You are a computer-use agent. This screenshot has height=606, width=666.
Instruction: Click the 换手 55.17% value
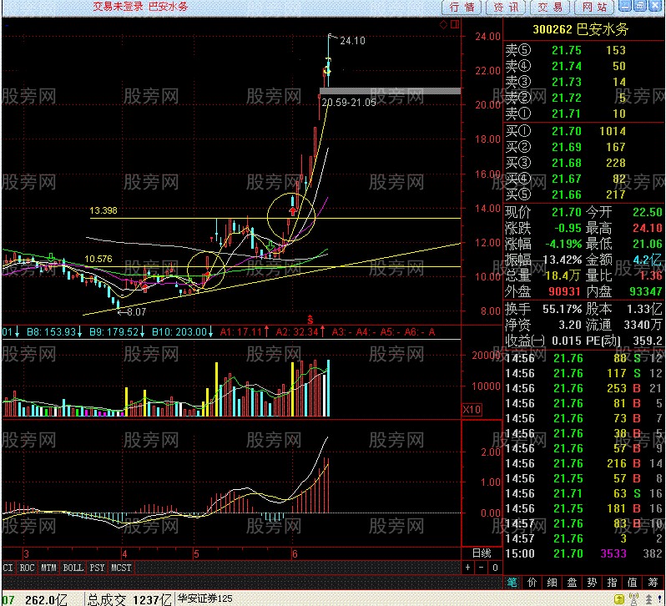[x=562, y=309]
